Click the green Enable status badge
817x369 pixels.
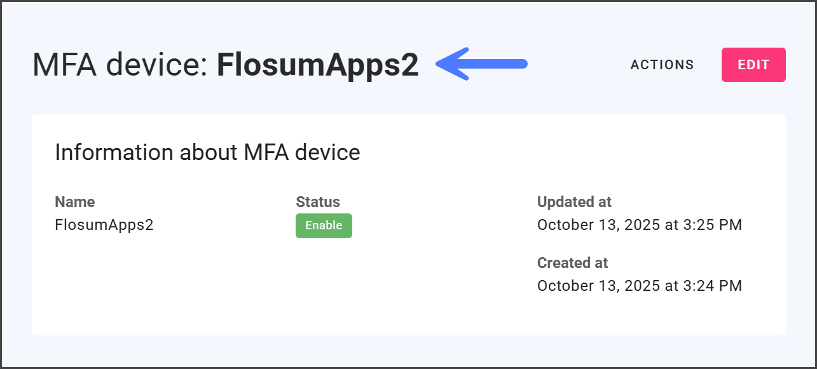click(x=324, y=225)
